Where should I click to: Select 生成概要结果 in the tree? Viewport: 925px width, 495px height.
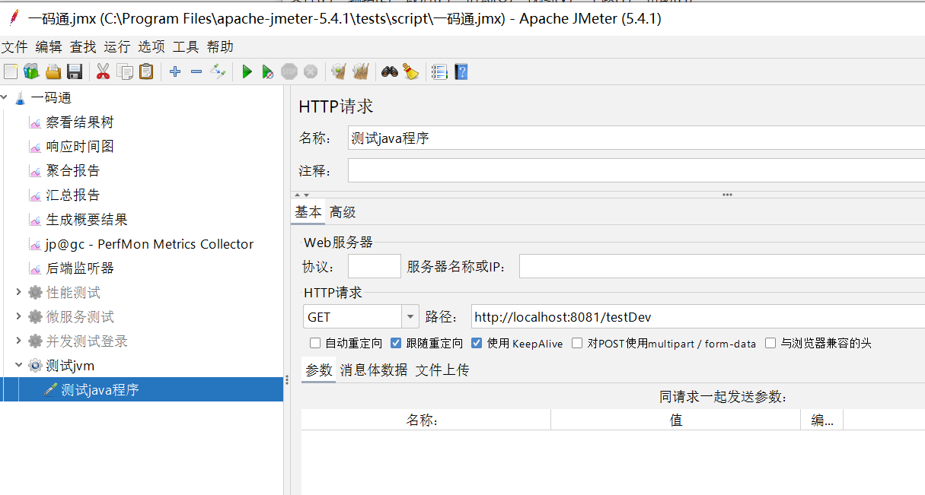tap(87, 220)
